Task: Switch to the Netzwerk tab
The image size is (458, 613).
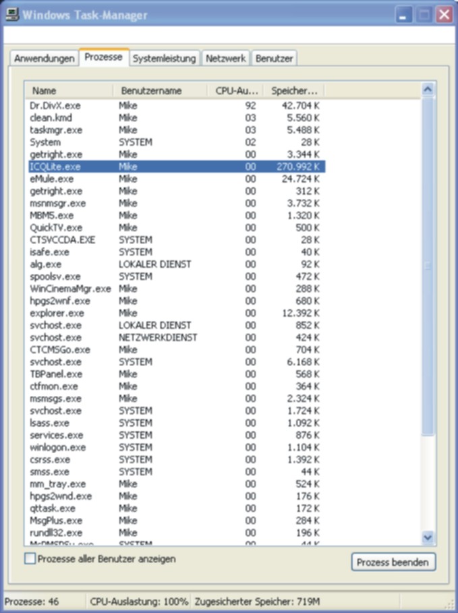Action: 226,58
